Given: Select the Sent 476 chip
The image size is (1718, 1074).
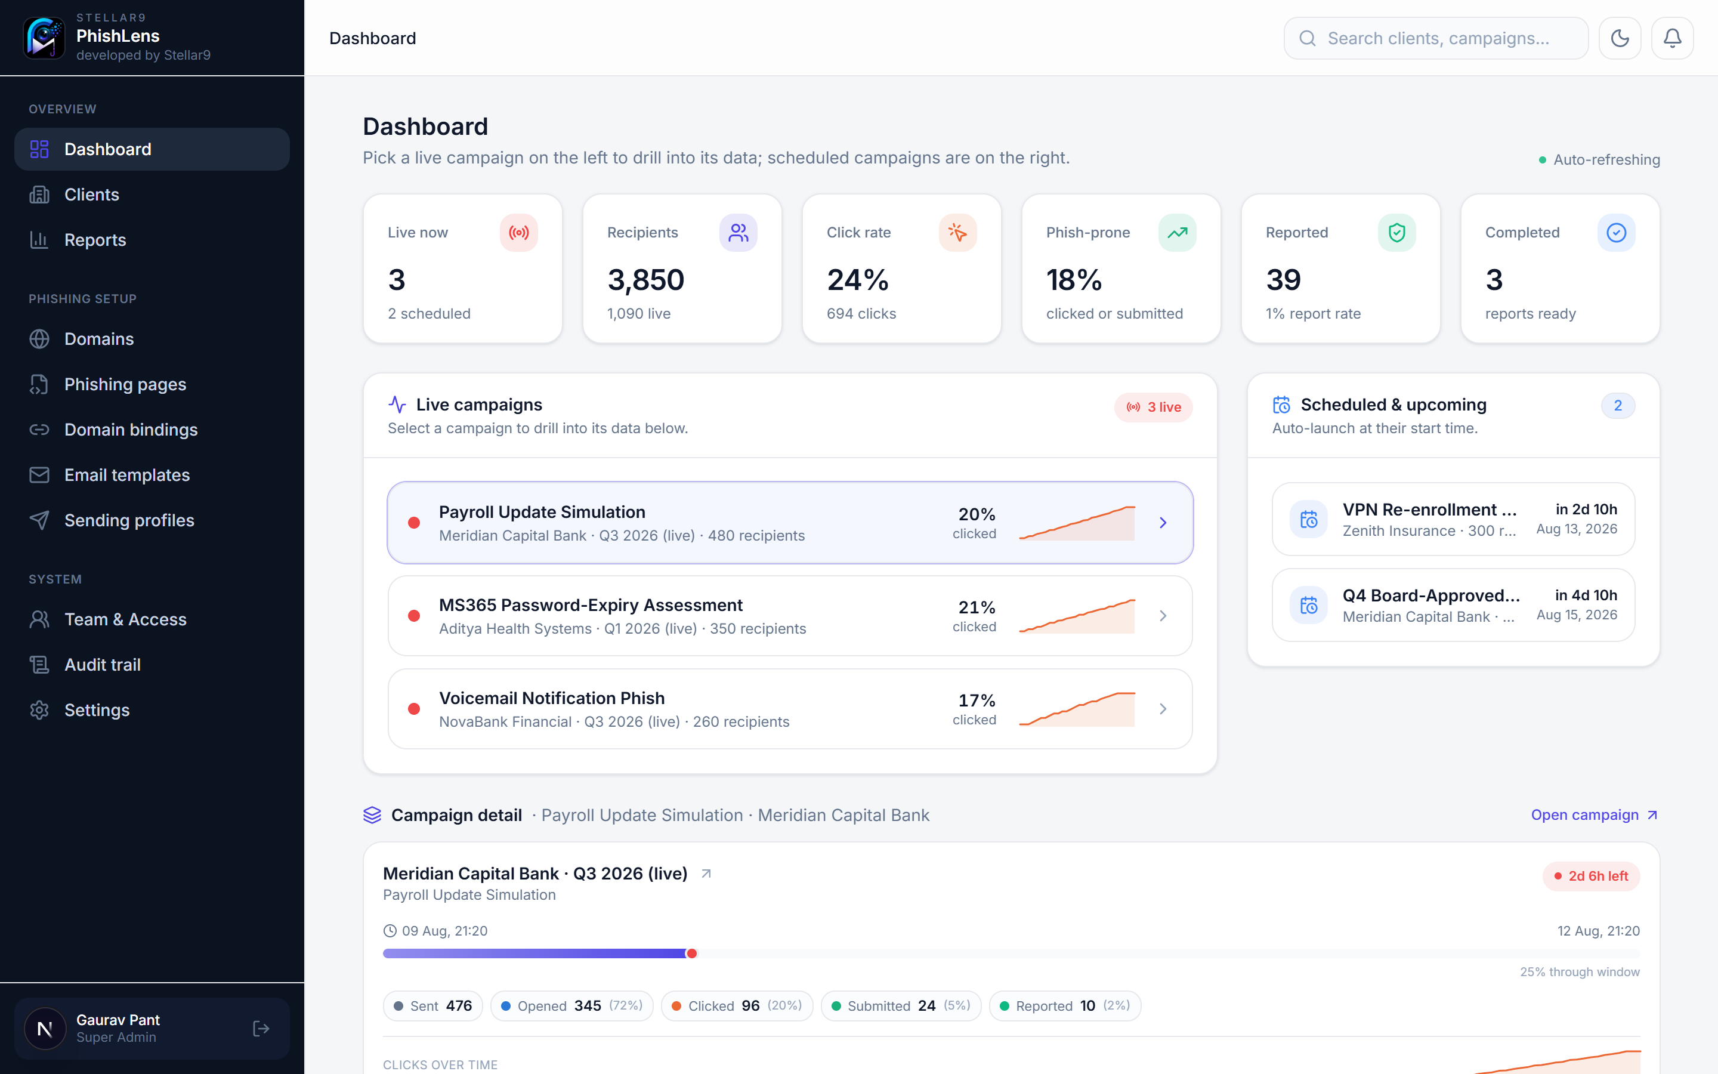Looking at the screenshot, I should [433, 1006].
